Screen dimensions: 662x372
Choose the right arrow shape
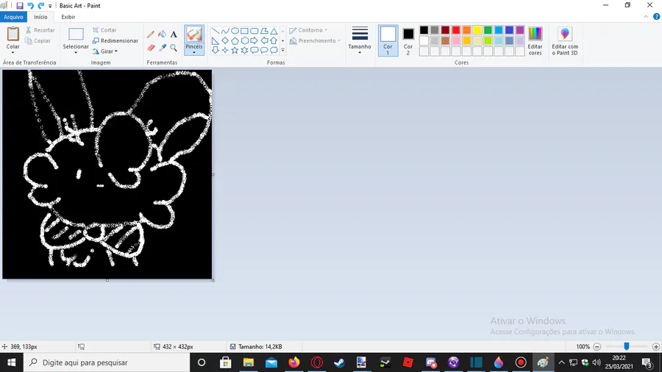click(x=255, y=40)
